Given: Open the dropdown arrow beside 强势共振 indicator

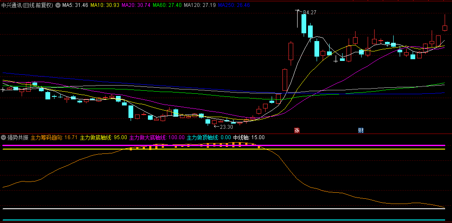Looking at the screenshot, I should point(4,137).
